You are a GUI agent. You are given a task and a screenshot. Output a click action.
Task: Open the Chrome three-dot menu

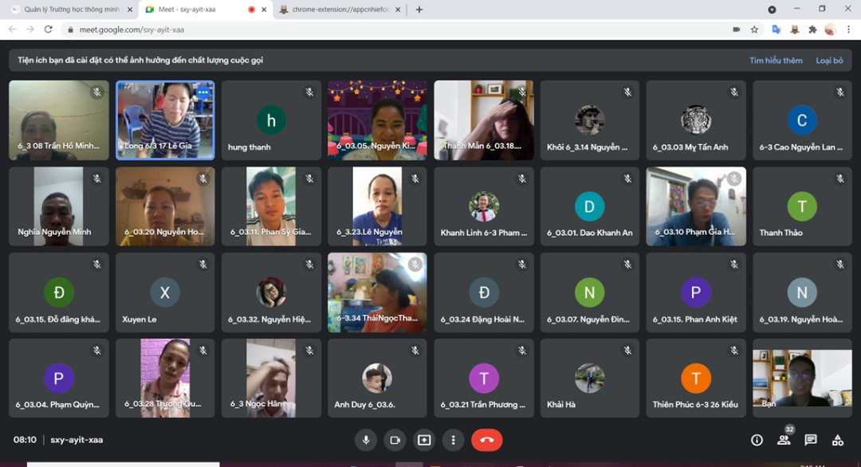tap(848, 29)
